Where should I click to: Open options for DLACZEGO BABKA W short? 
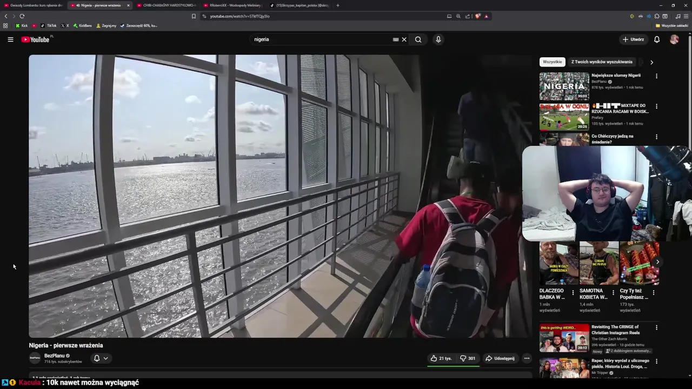573,293
